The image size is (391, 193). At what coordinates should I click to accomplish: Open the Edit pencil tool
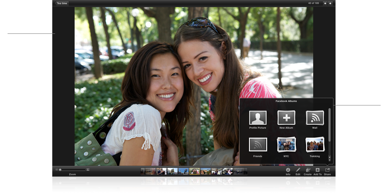coord(298,170)
